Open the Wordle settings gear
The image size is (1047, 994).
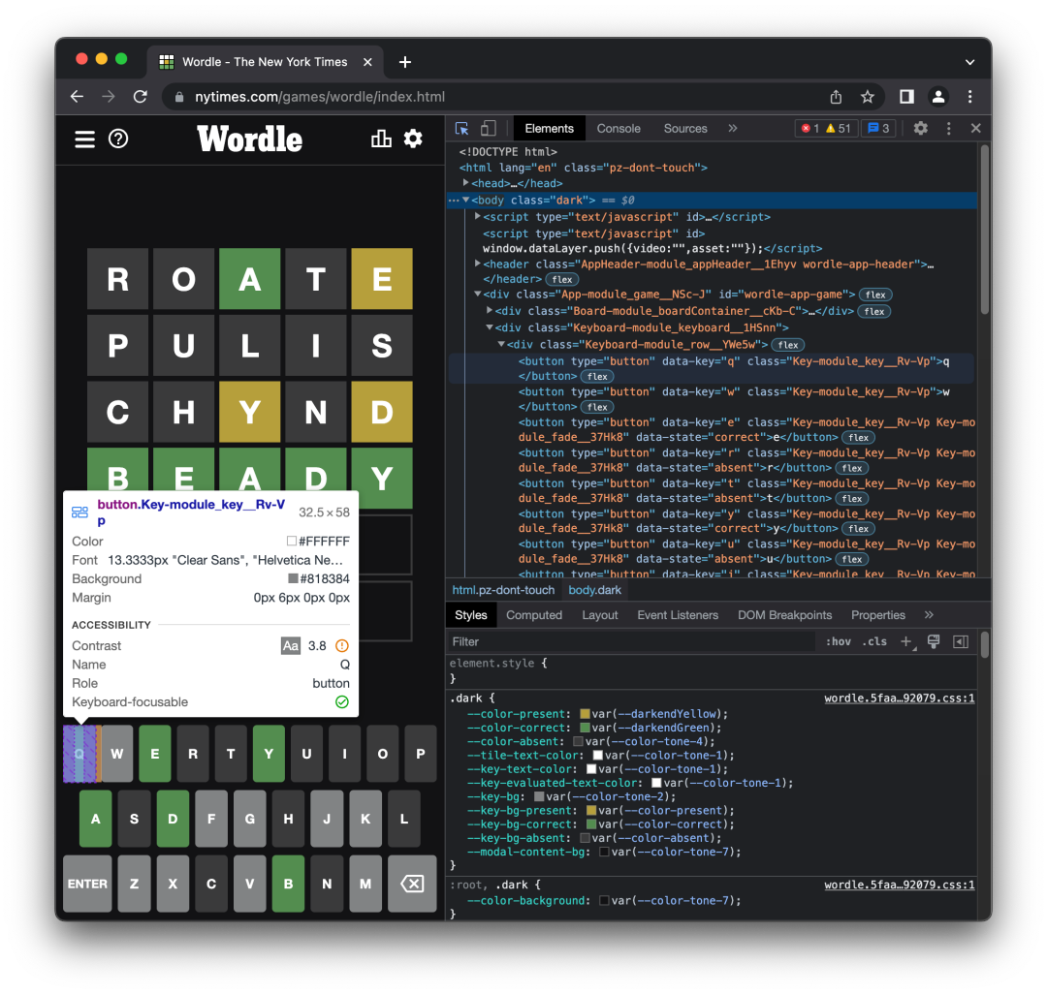coord(413,139)
